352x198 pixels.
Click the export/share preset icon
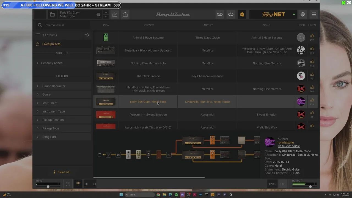(125, 15)
